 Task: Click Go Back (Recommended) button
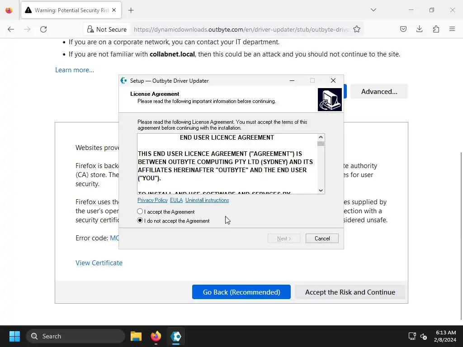point(241,292)
